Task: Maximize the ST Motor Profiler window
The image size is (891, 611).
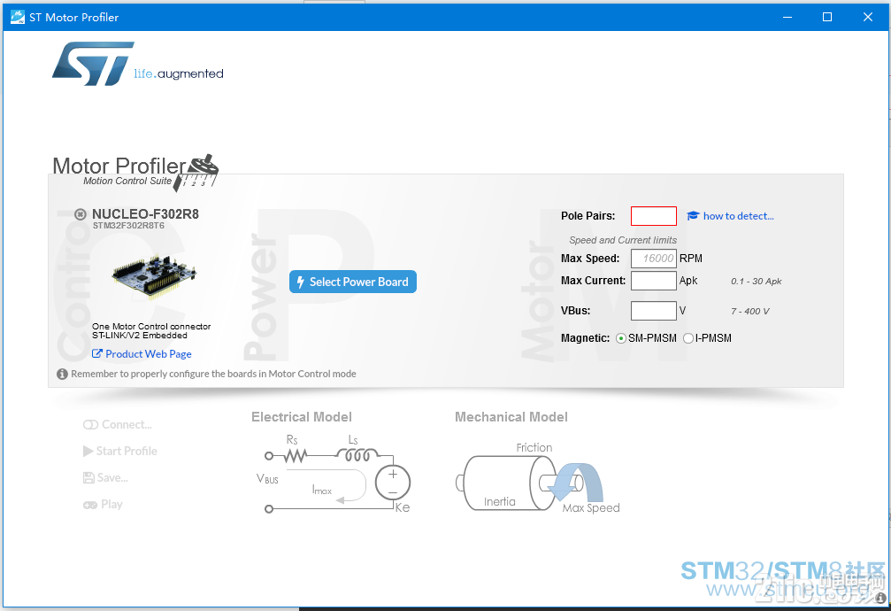Action: tap(827, 17)
